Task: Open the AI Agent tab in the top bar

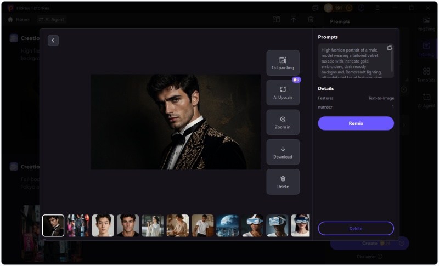Action: (x=52, y=19)
